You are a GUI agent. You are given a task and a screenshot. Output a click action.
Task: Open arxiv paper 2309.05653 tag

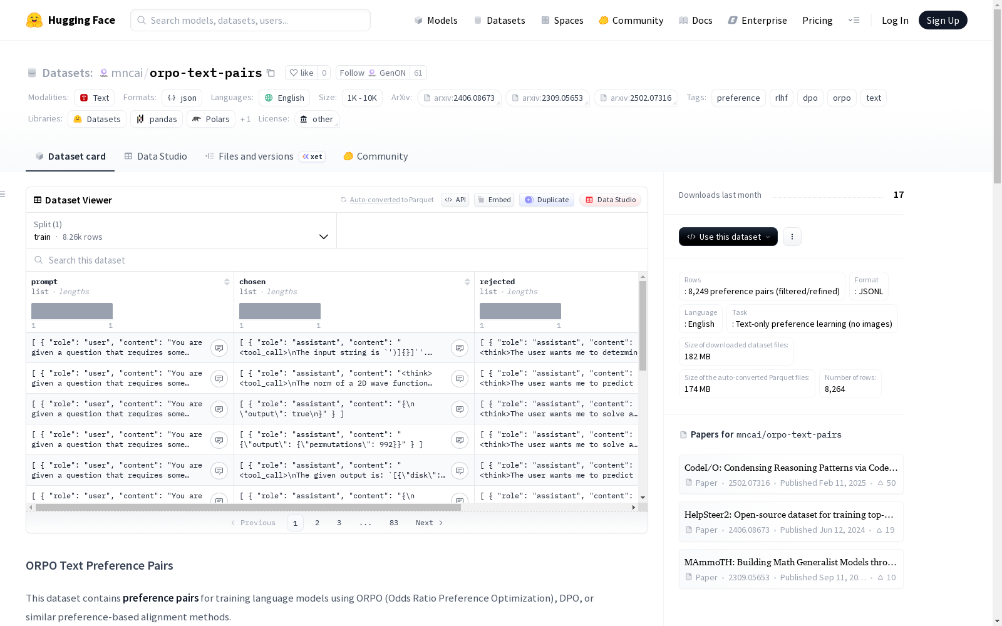(x=547, y=98)
